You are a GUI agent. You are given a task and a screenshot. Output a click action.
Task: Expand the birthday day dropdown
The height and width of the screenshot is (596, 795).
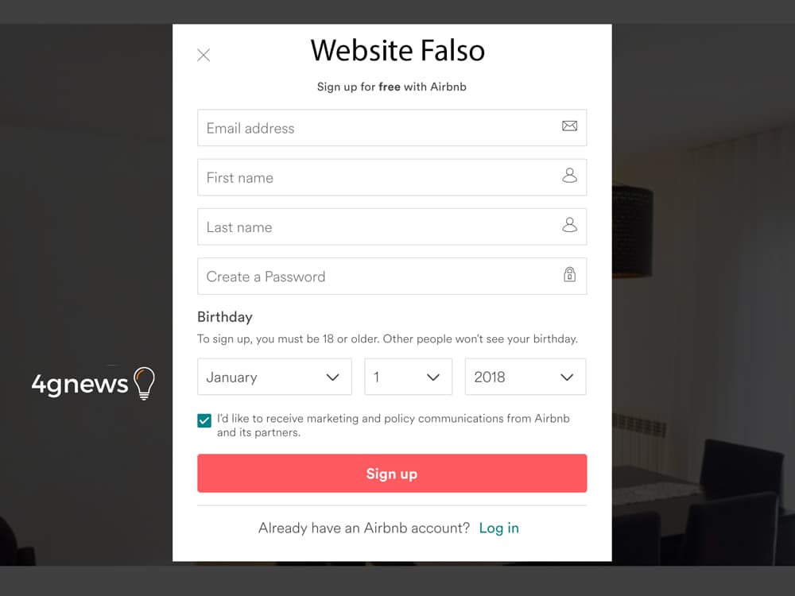point(408,377)
